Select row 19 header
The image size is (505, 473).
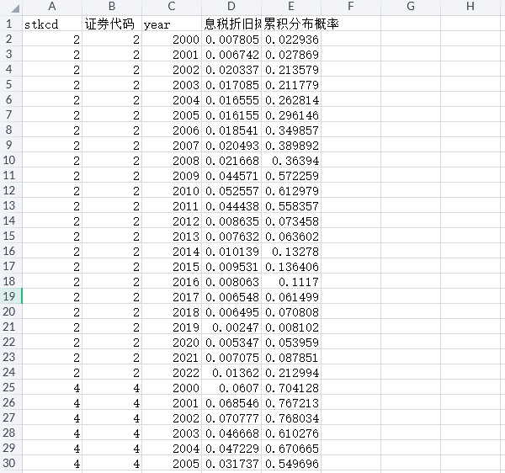click(11, 296)
